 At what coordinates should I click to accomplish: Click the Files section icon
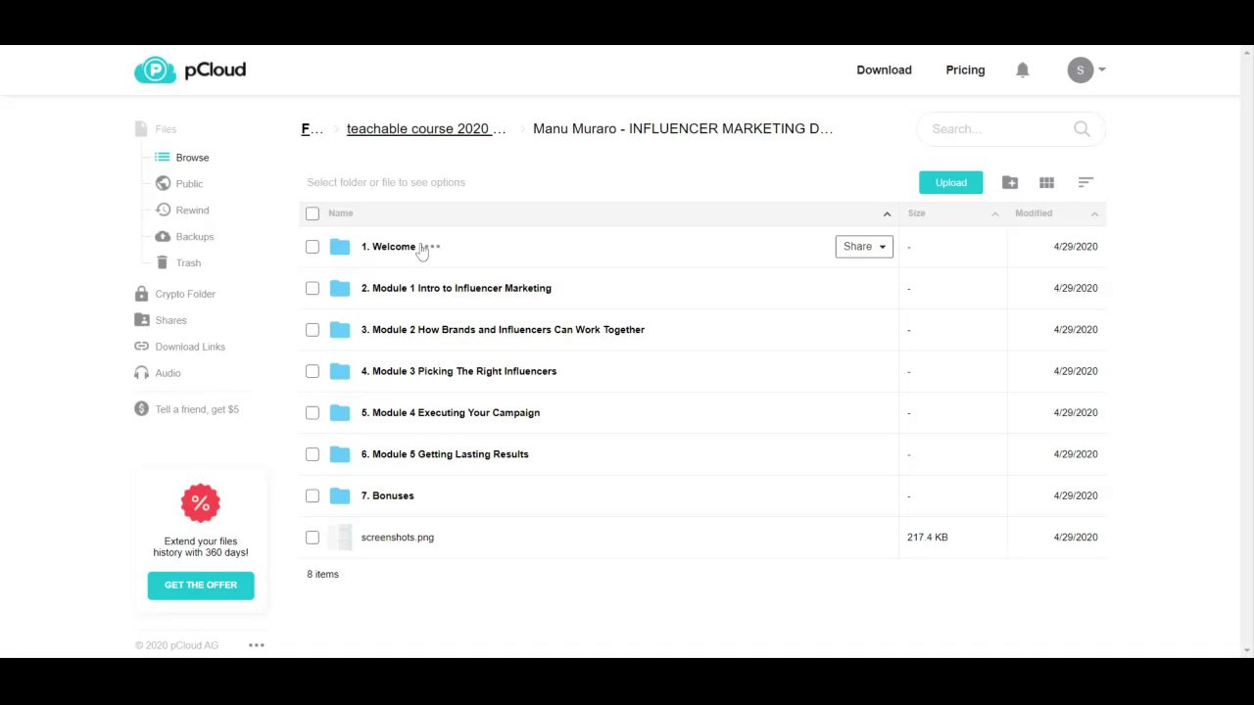141,128
